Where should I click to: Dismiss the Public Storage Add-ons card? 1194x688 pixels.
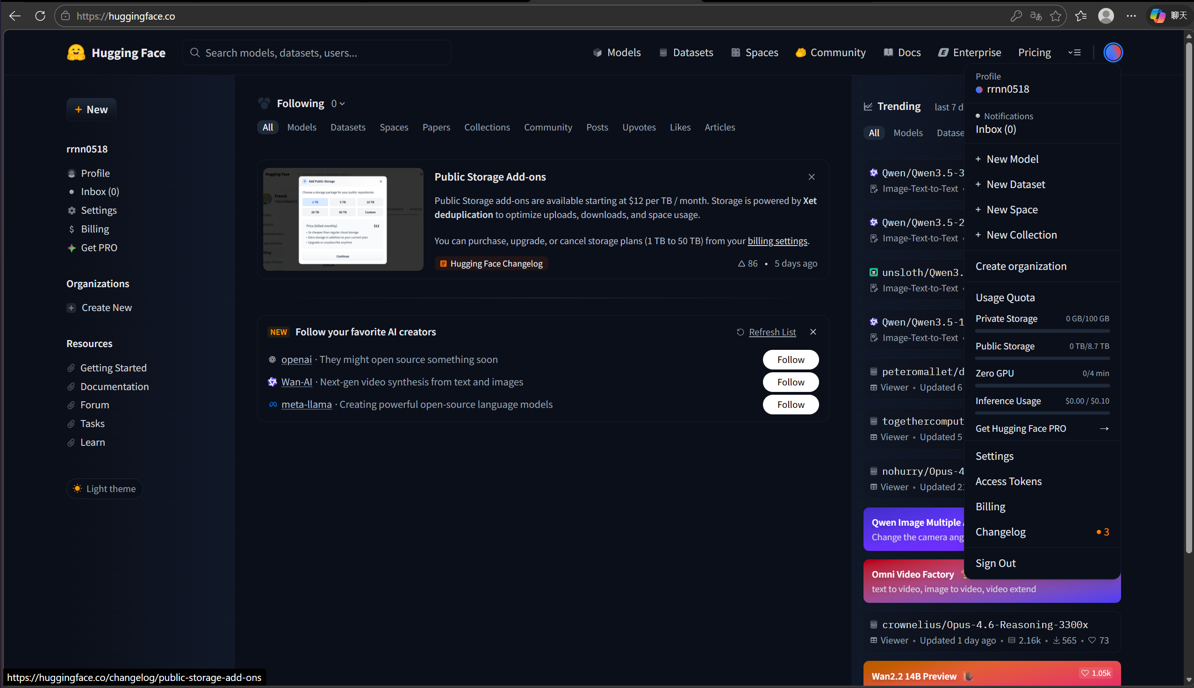[812, 177]
